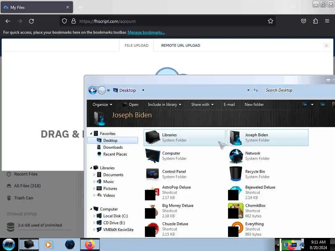The image size is (335, 251).
Task: Expand the Videos library node
Action: click(x=94, y=195)
